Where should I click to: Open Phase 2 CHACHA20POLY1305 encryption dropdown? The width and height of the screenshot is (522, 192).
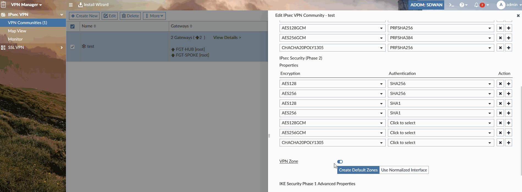click(x=332, y=143)
